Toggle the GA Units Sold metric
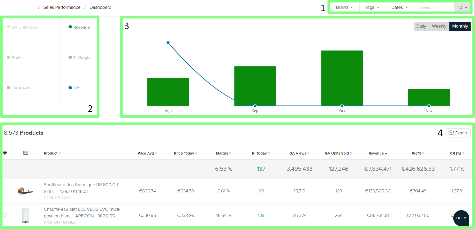Screen dimensions: 475x229 pyautogui.click(x=25, y=27)
